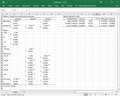The image size is (120, 96).
Task: Open the Page Layout tab
Action: 26,6
